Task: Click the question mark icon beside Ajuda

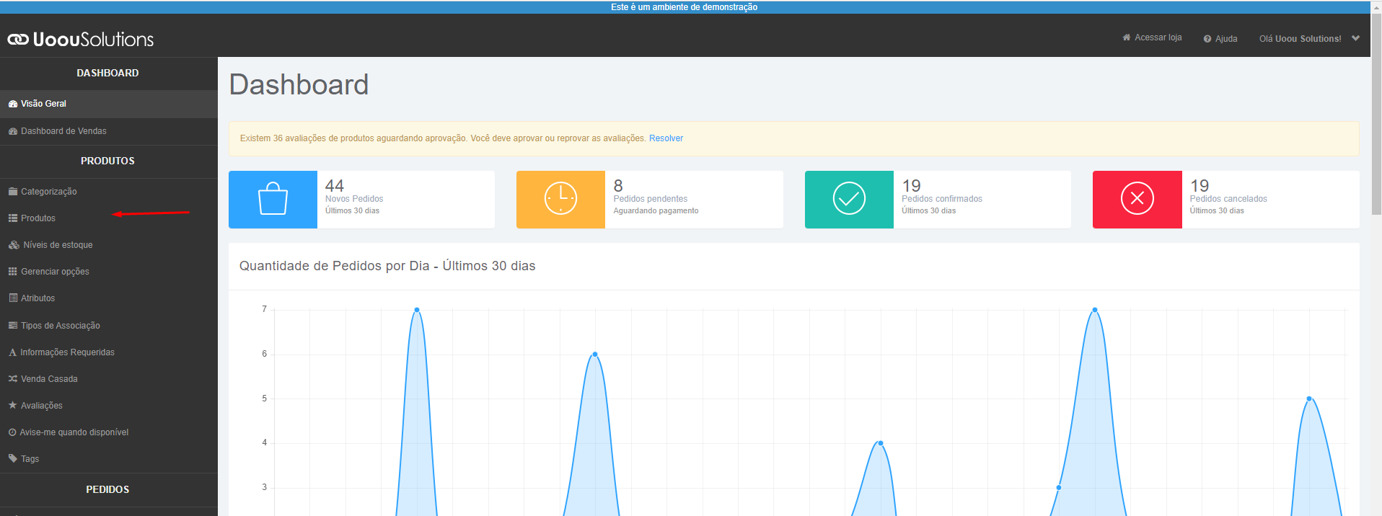Action: (1207, 39)
